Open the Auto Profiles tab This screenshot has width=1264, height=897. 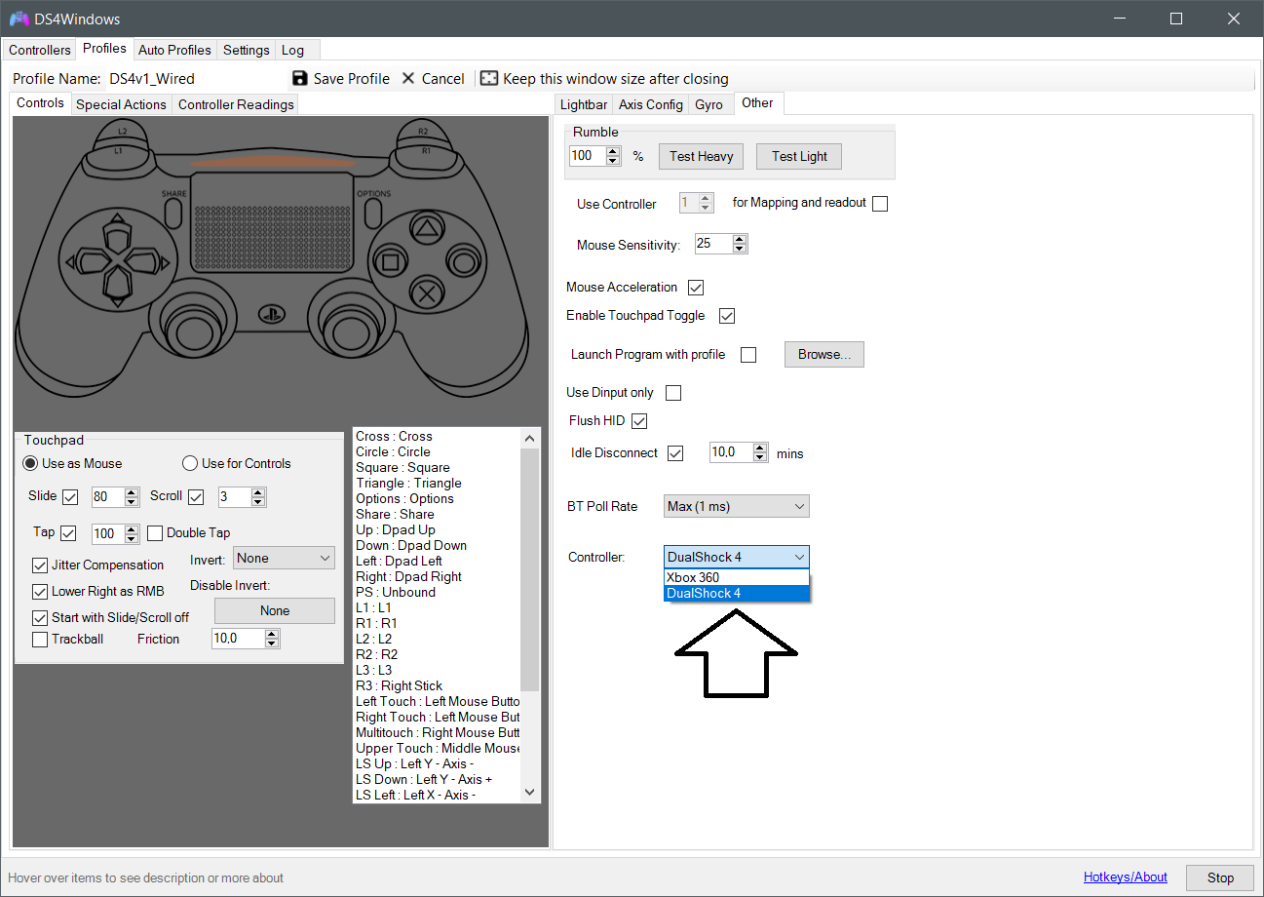174,50
